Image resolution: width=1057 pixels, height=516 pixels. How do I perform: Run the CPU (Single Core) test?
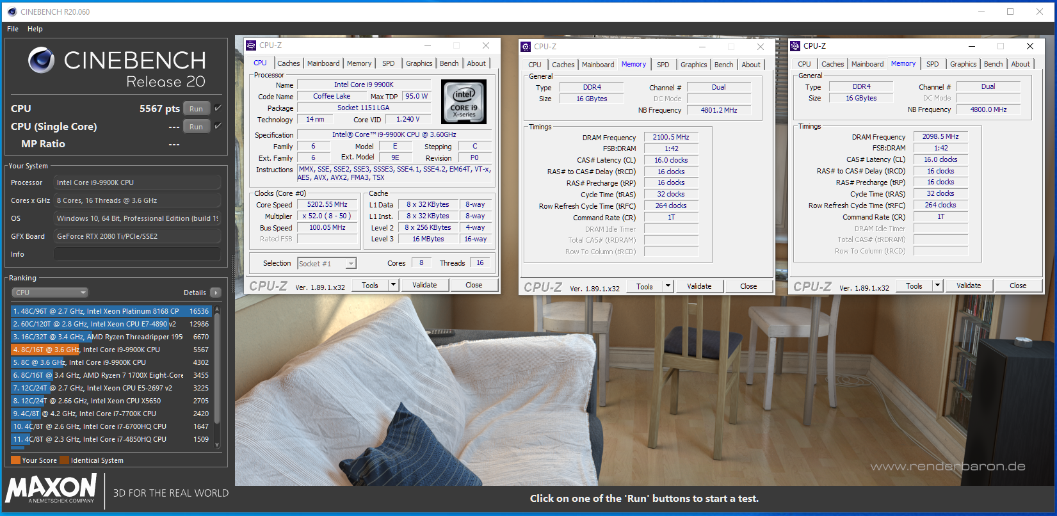coord(197,127)
